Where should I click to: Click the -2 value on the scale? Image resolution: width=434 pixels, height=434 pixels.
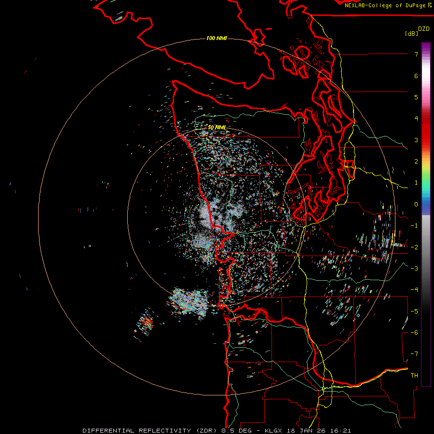click(414, 247)
